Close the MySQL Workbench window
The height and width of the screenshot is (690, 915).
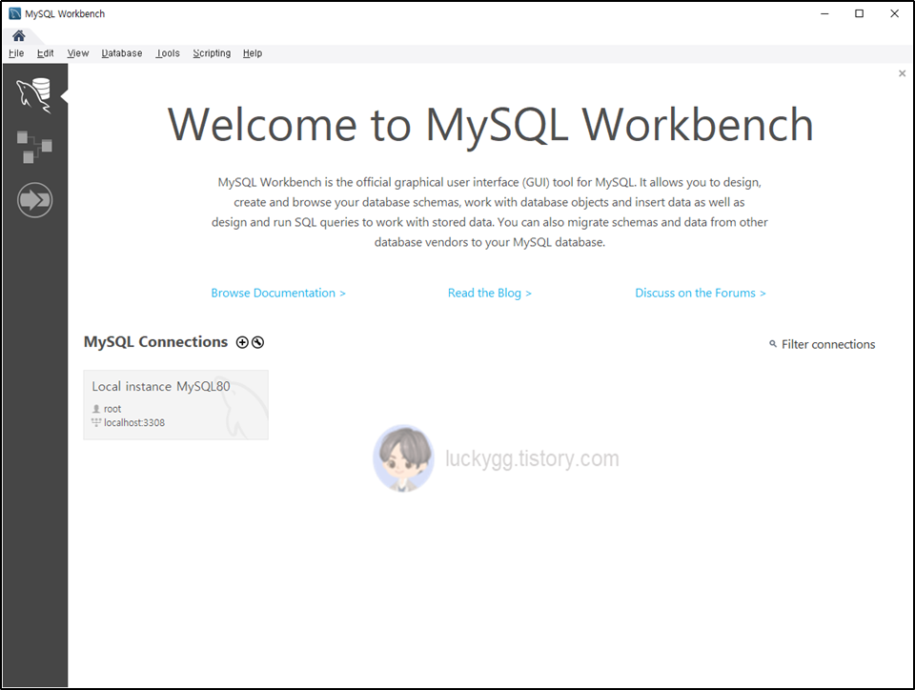point(894,13)
